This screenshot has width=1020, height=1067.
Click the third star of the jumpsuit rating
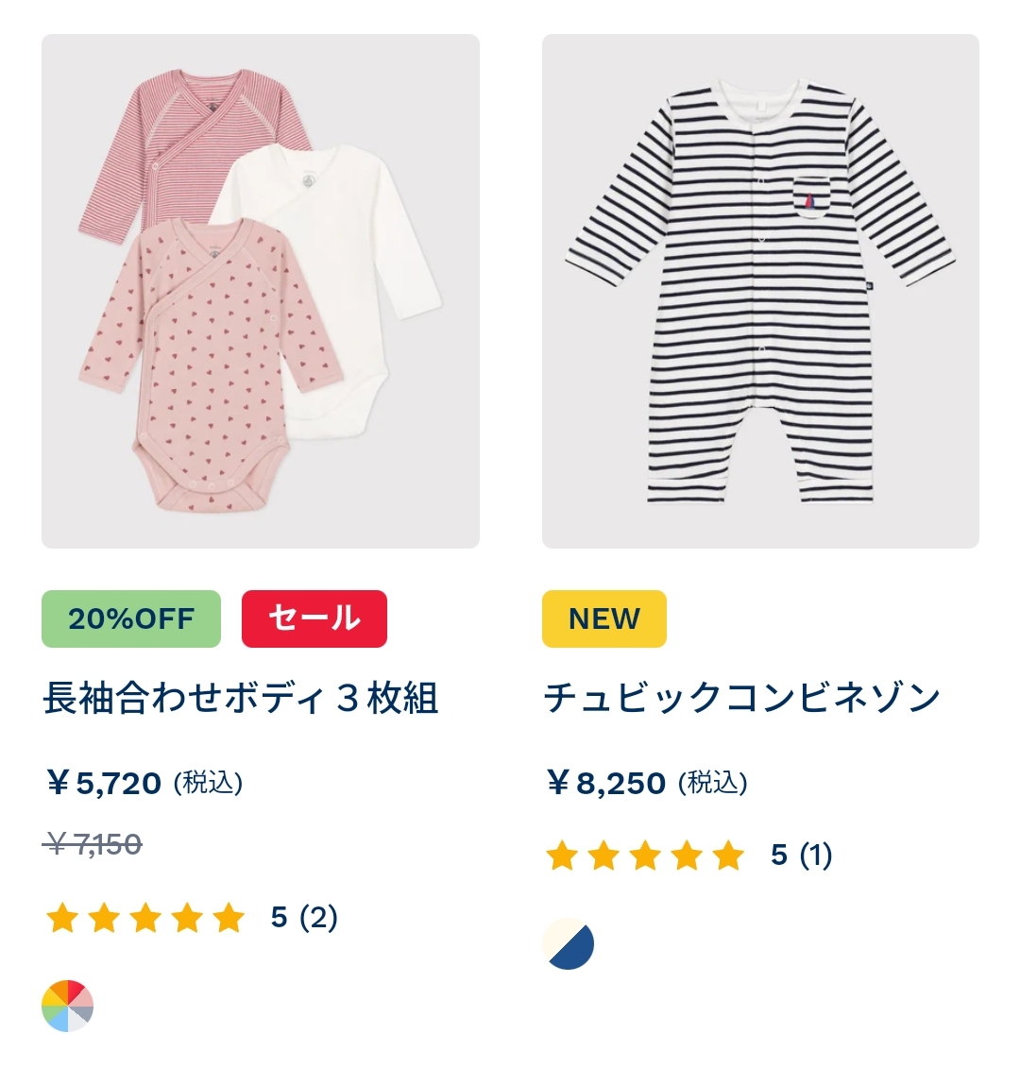[x=645, y=855]
